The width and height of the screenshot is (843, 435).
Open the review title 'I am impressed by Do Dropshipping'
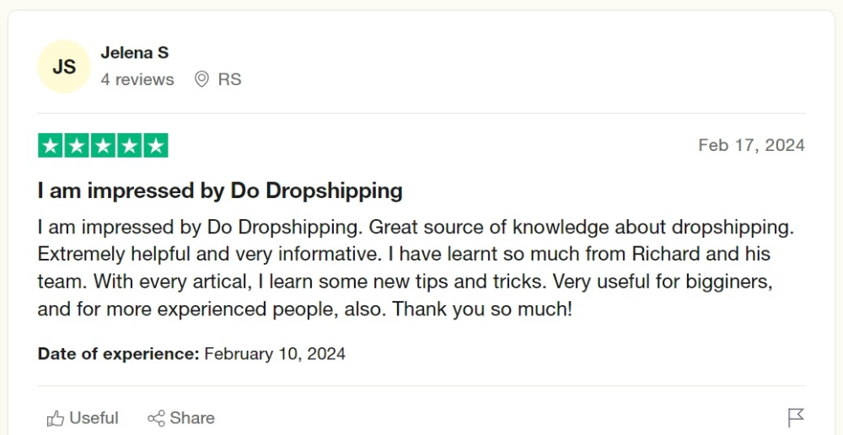(220, 191)
